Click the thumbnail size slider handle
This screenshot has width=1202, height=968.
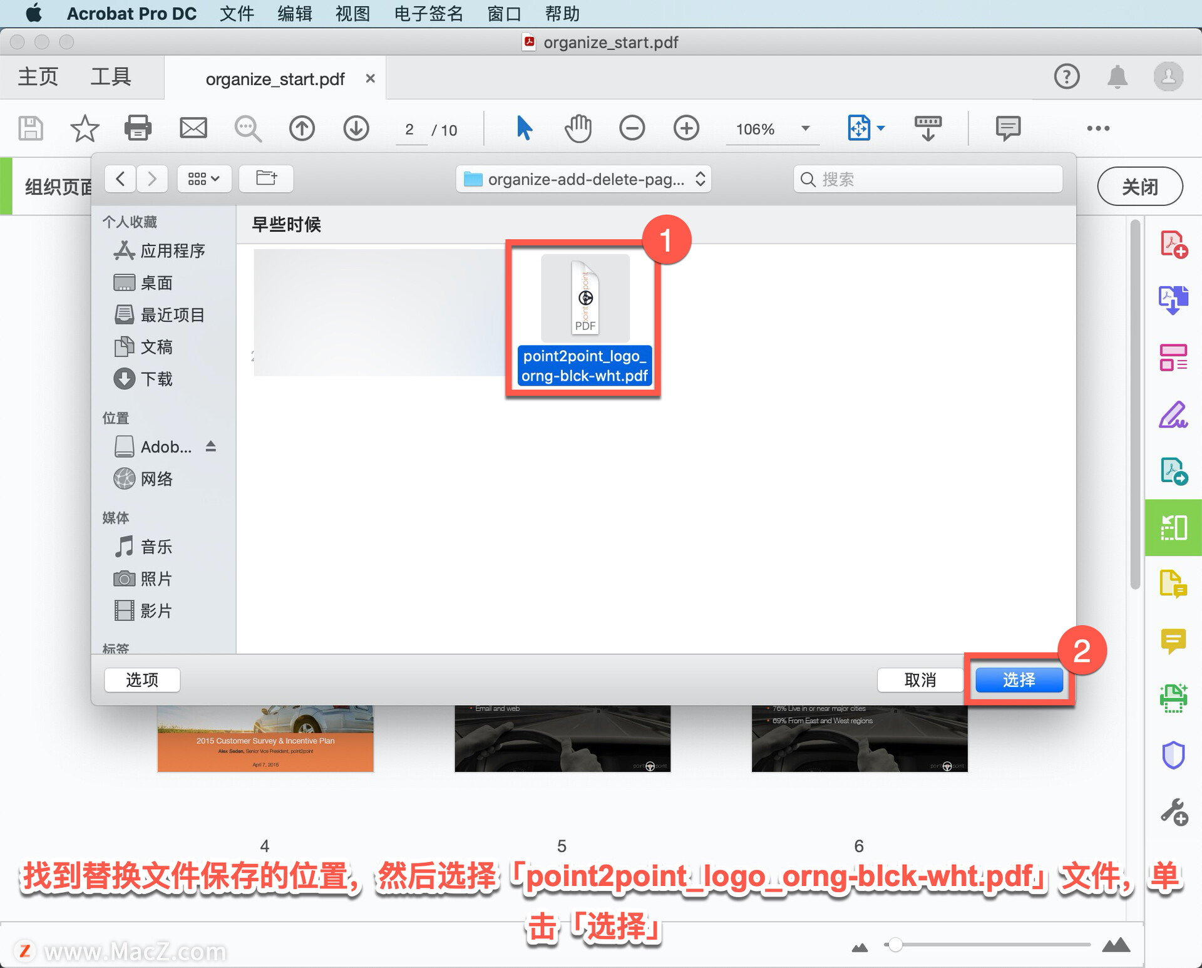[x=895, y=944]
